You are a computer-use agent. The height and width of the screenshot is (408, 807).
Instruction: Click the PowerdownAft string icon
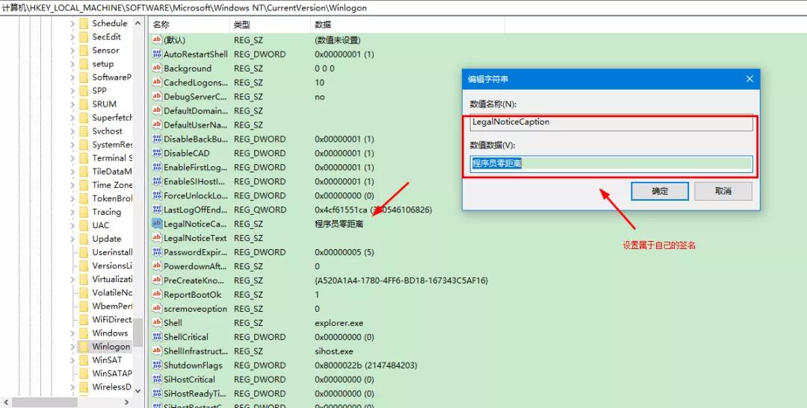point(157,266)
